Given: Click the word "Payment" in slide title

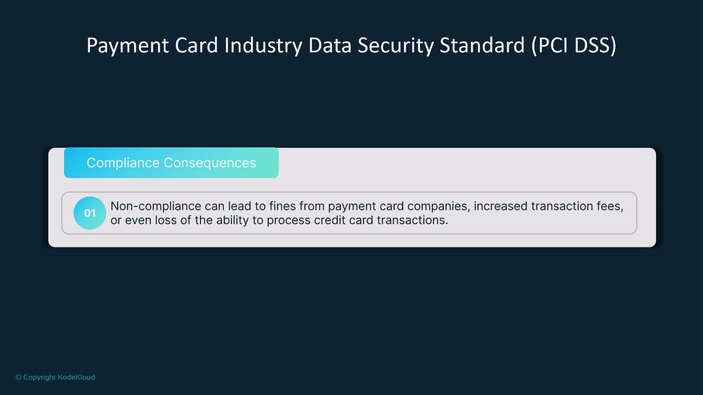Looking at the screenshot, I should (127, 46).
